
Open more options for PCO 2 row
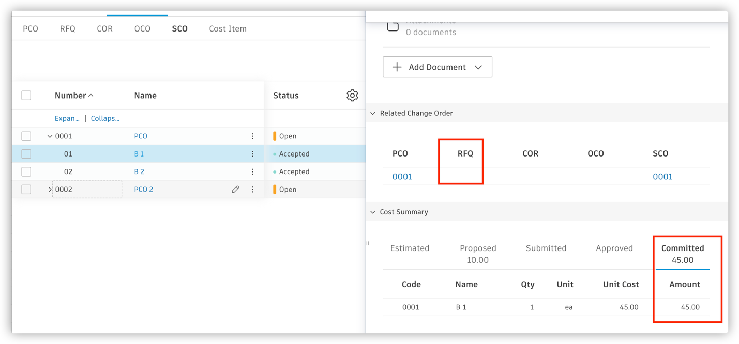pyautogui.click(x=252, y=190)
